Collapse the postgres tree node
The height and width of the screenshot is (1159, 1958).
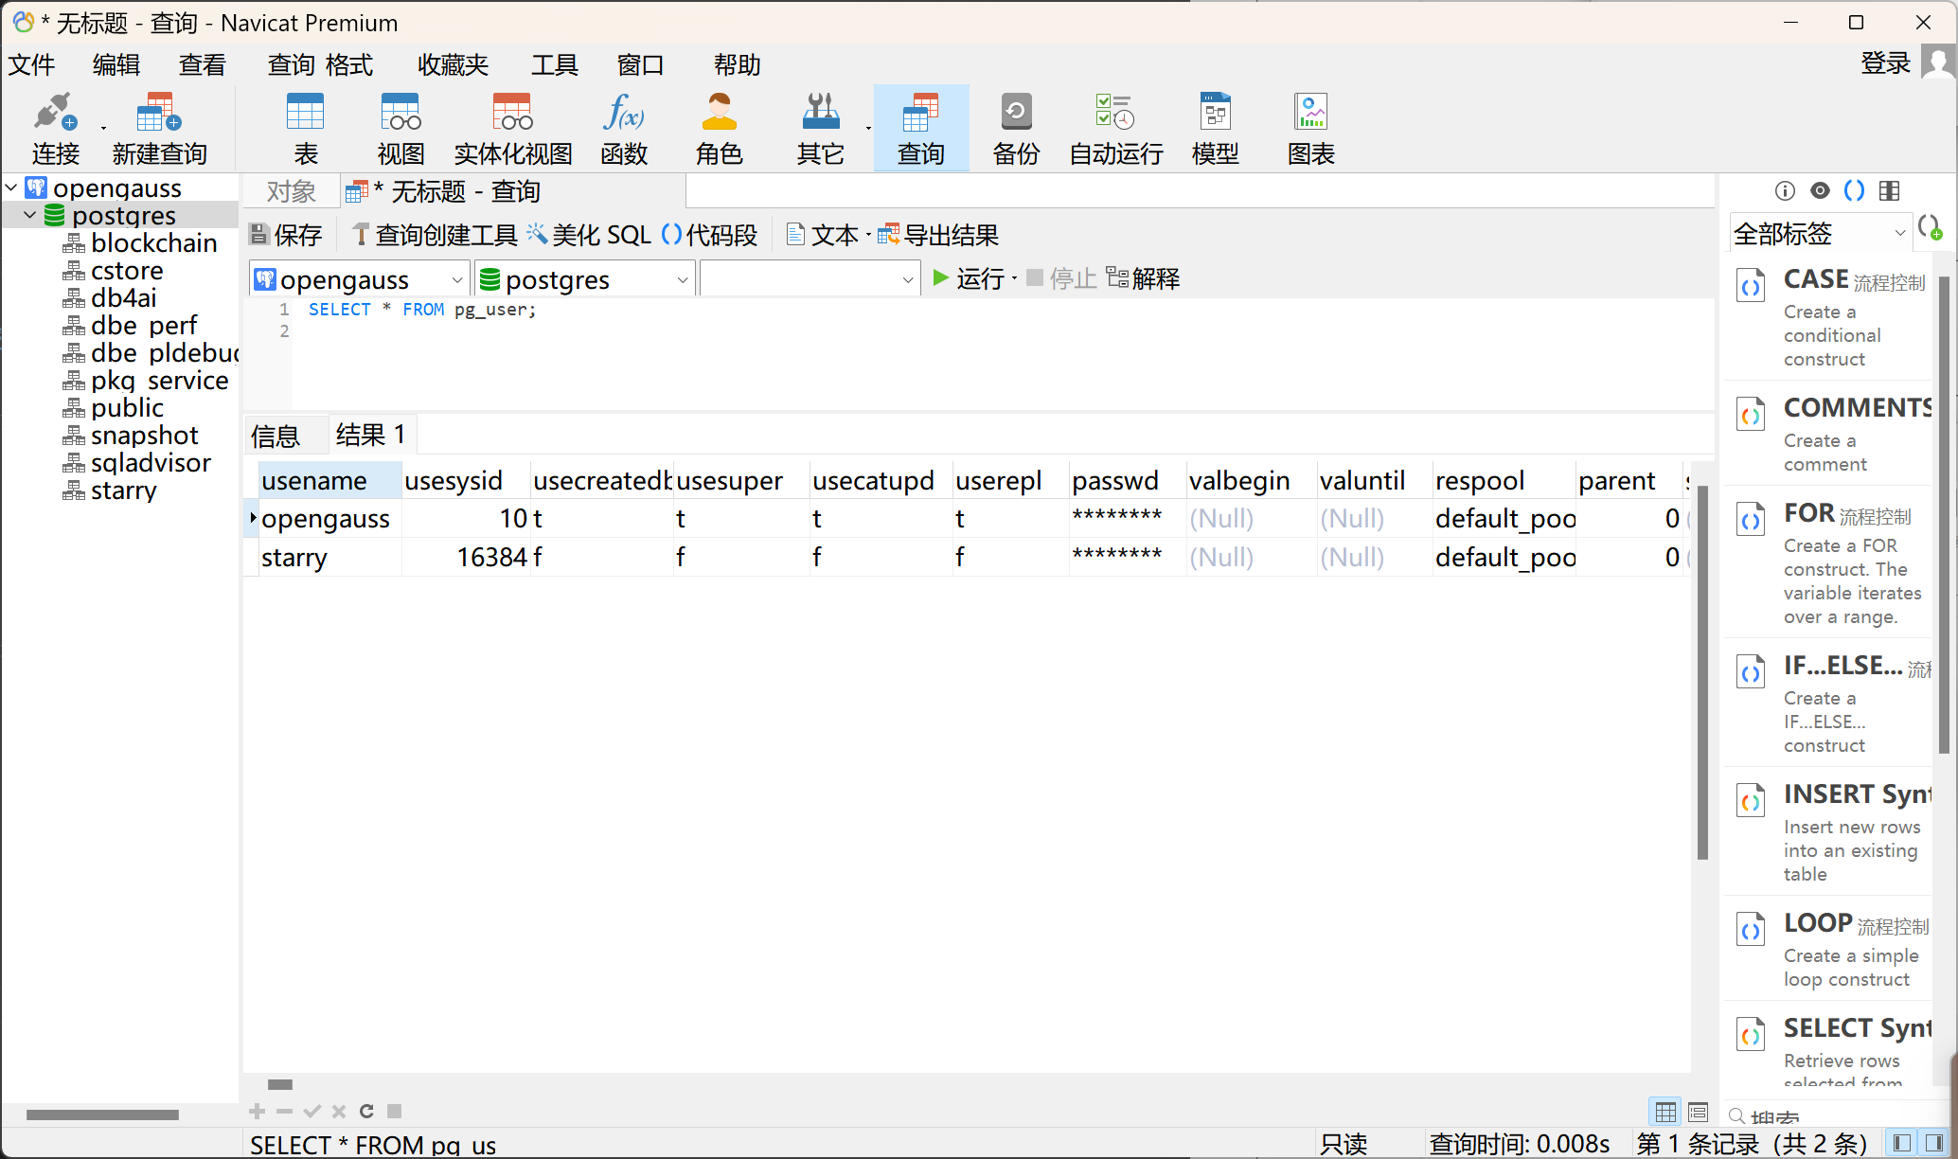point(30,216)
